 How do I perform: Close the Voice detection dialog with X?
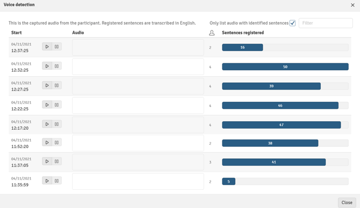352,5
